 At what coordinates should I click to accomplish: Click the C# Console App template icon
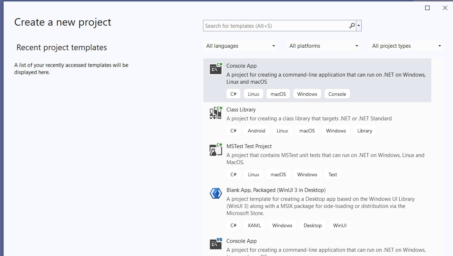click(x=215, y=68)
